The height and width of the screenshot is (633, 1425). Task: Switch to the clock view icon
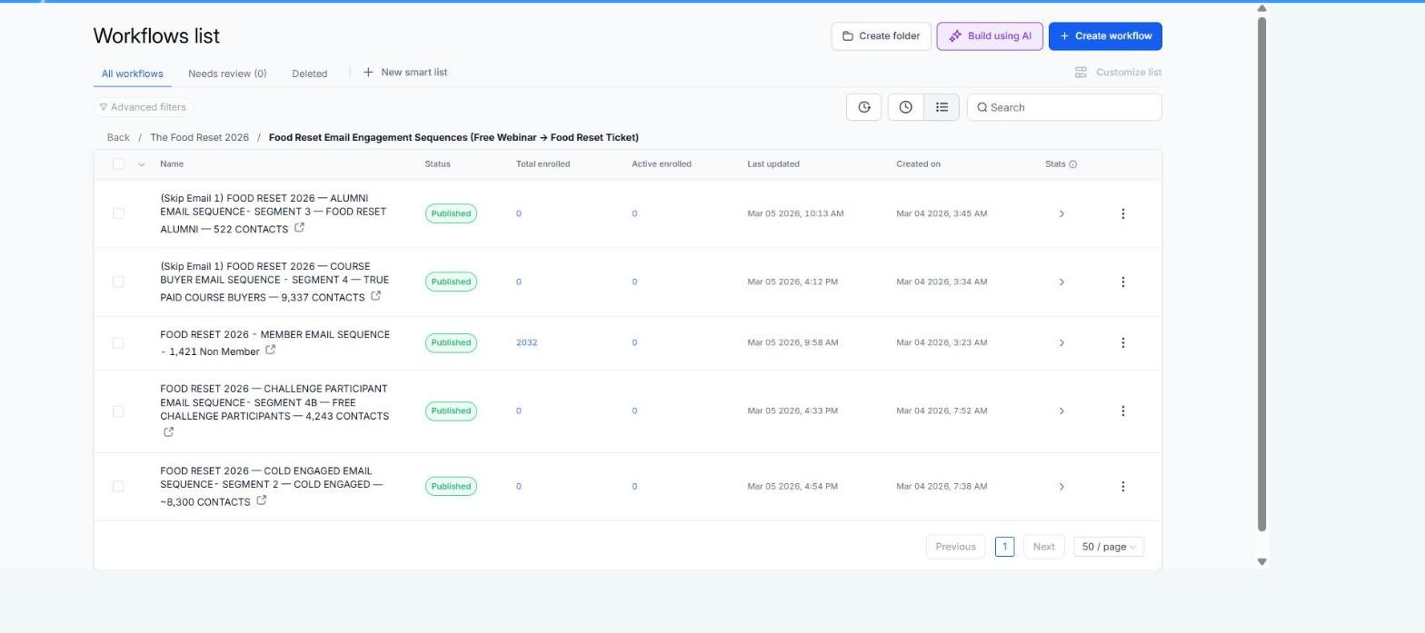(x=905, y=107)
